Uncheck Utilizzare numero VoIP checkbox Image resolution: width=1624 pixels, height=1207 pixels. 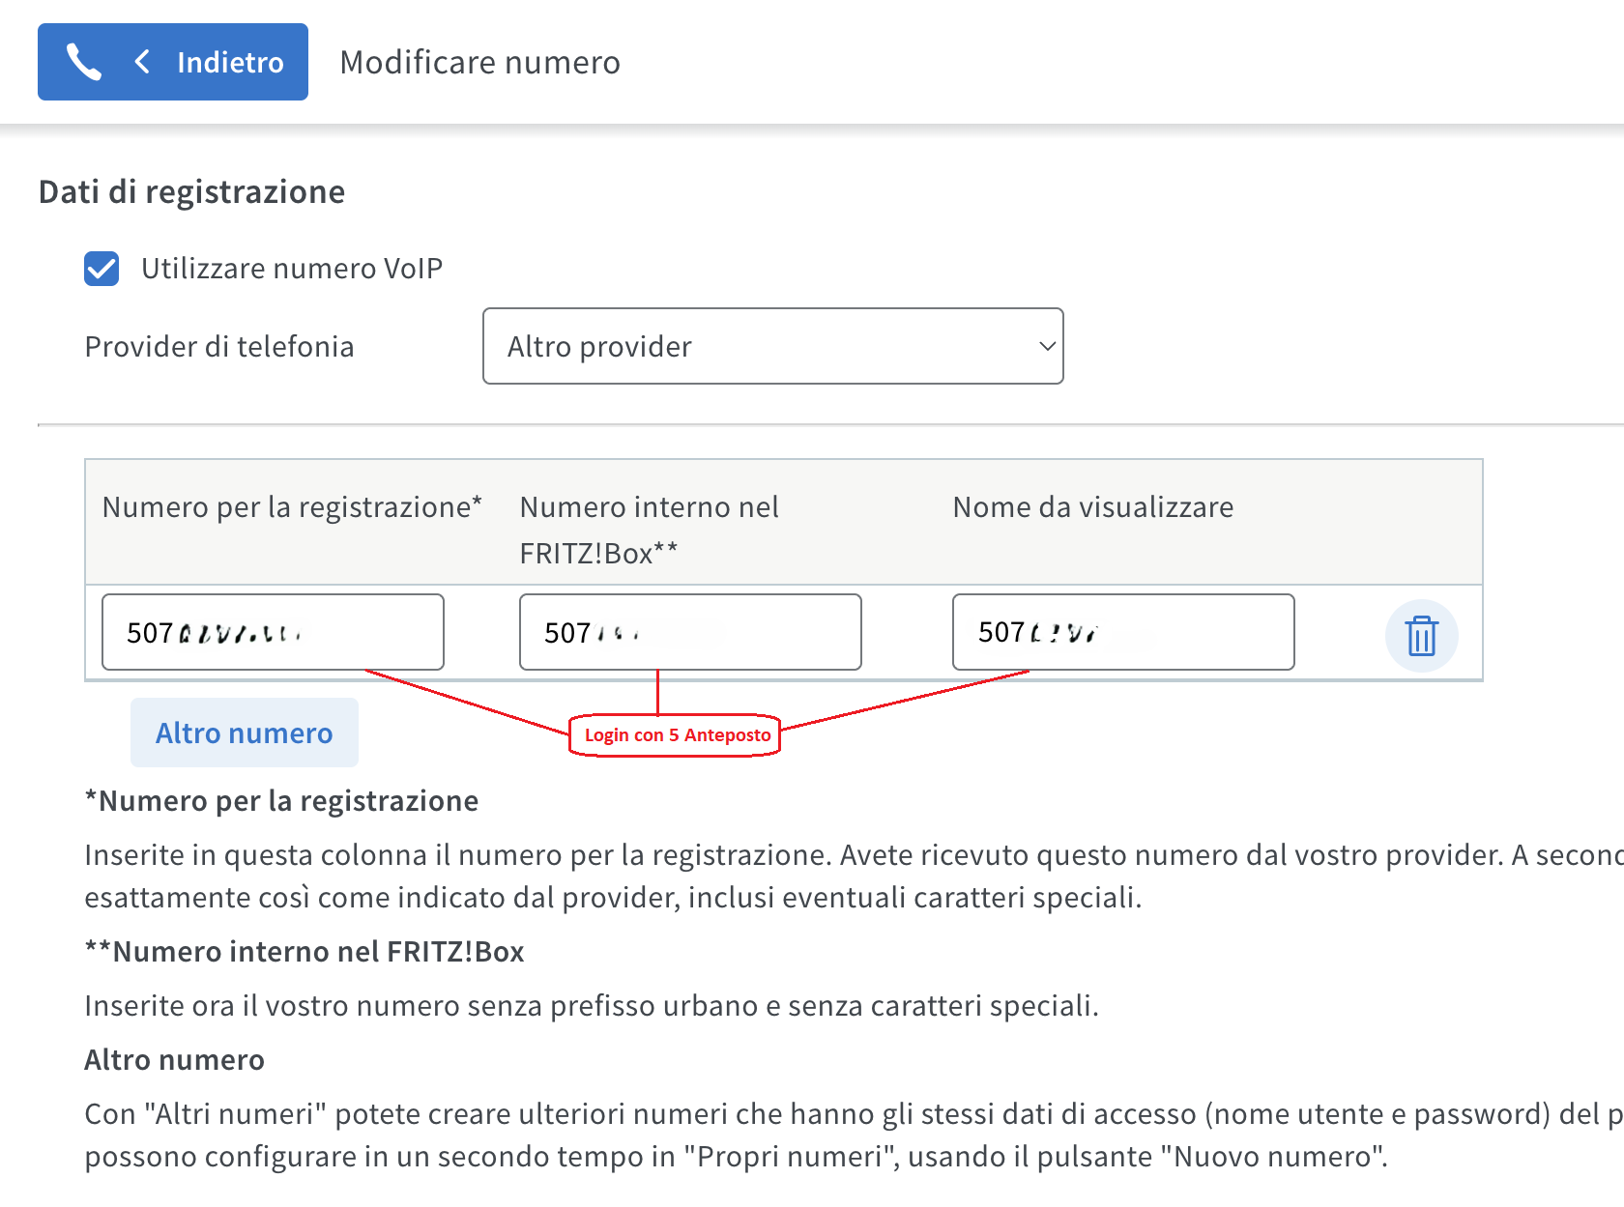101,269
